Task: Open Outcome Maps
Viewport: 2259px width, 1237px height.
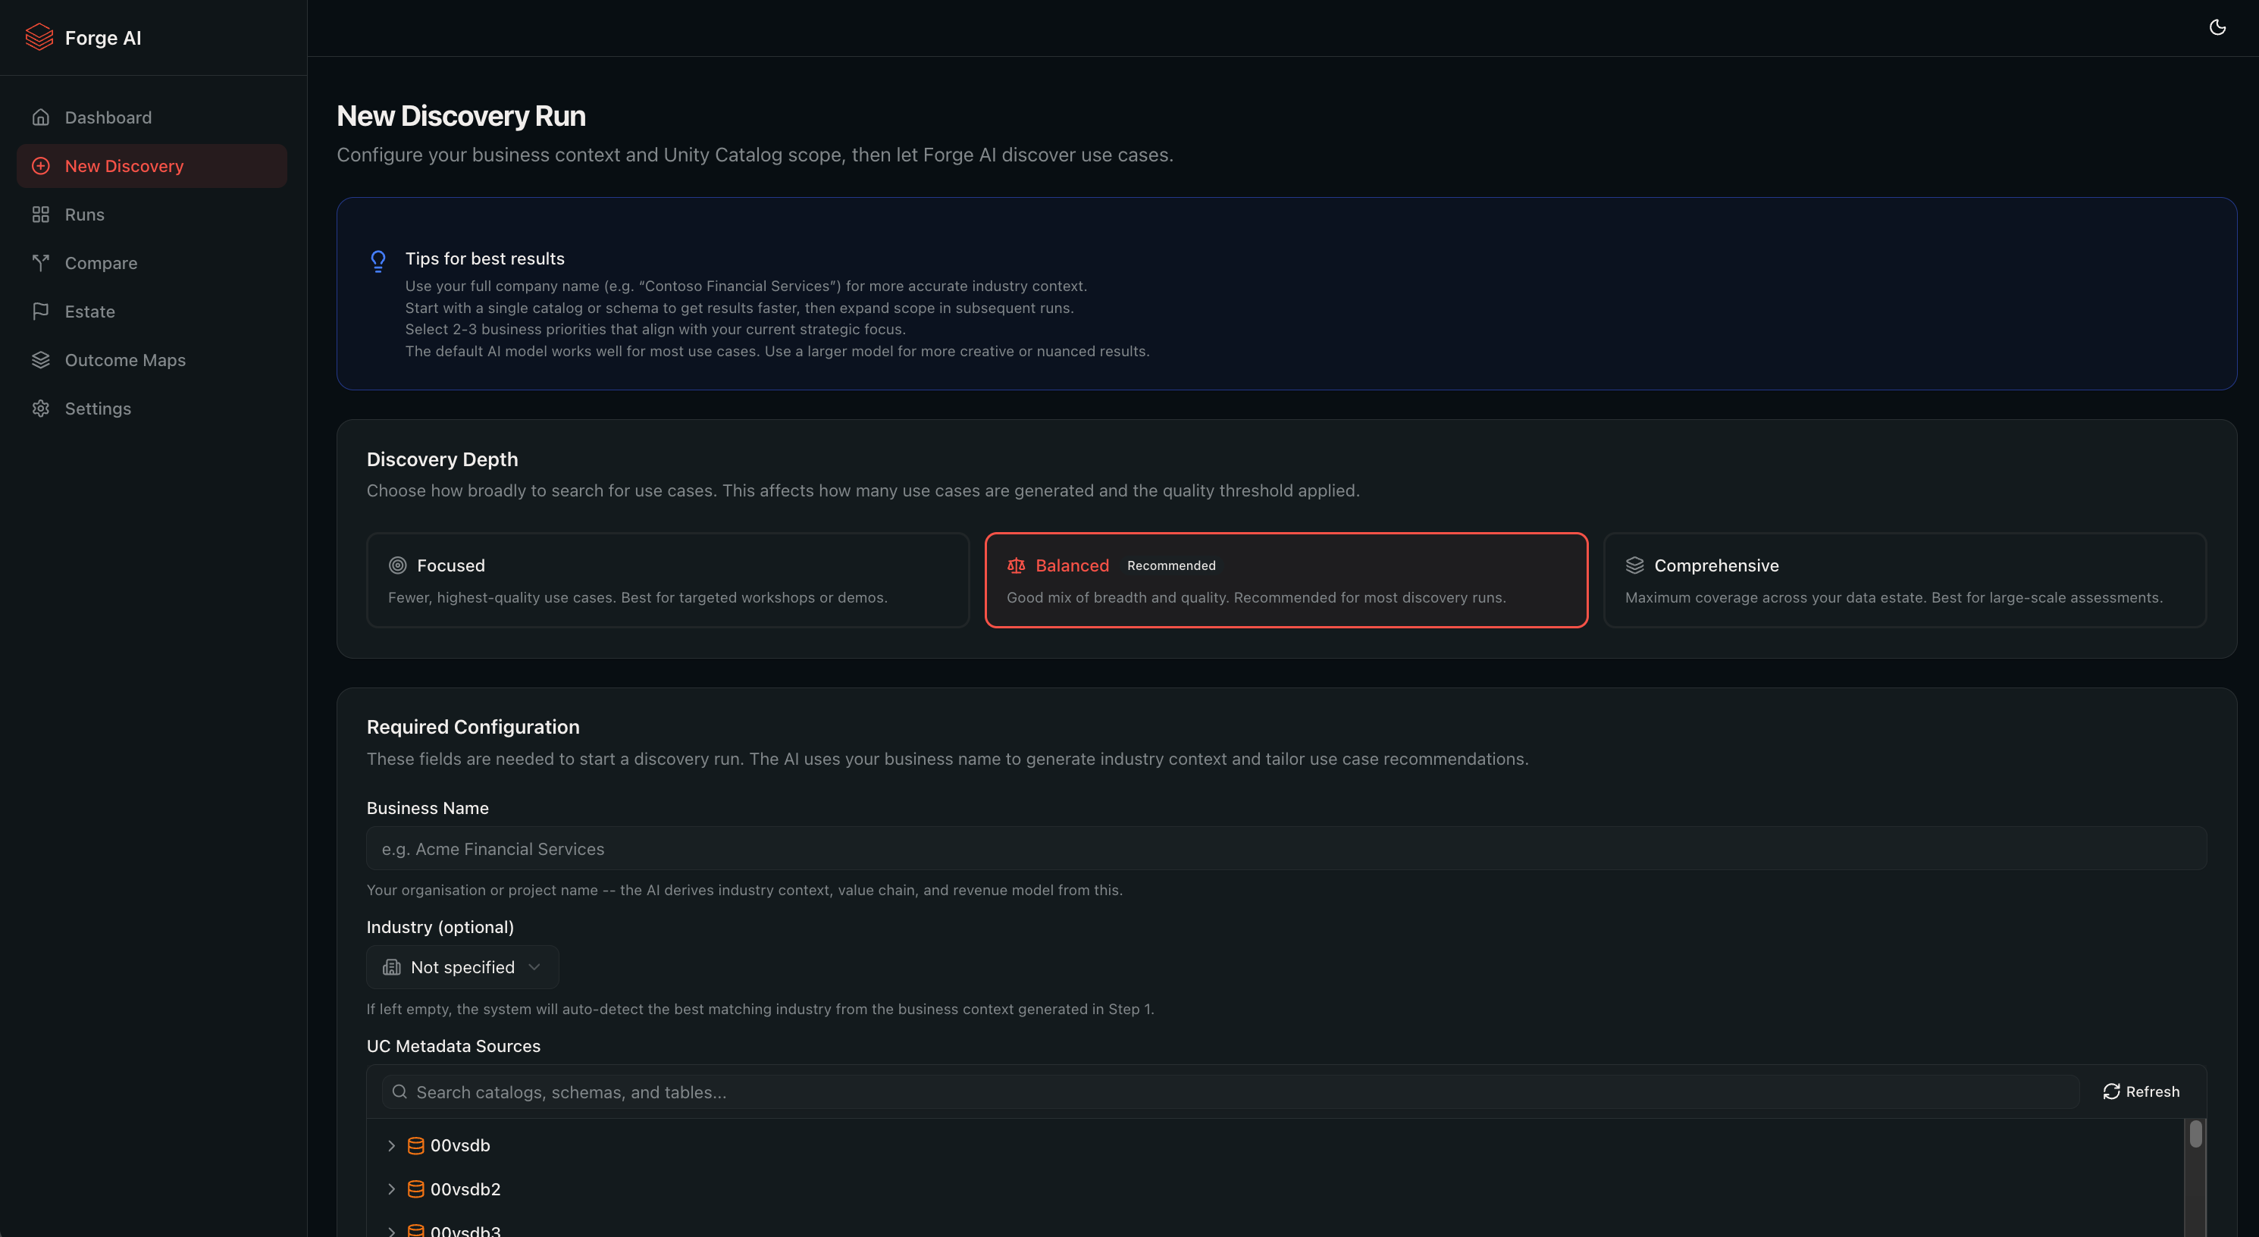Action: pyautogui.click(x=152, y=360)
